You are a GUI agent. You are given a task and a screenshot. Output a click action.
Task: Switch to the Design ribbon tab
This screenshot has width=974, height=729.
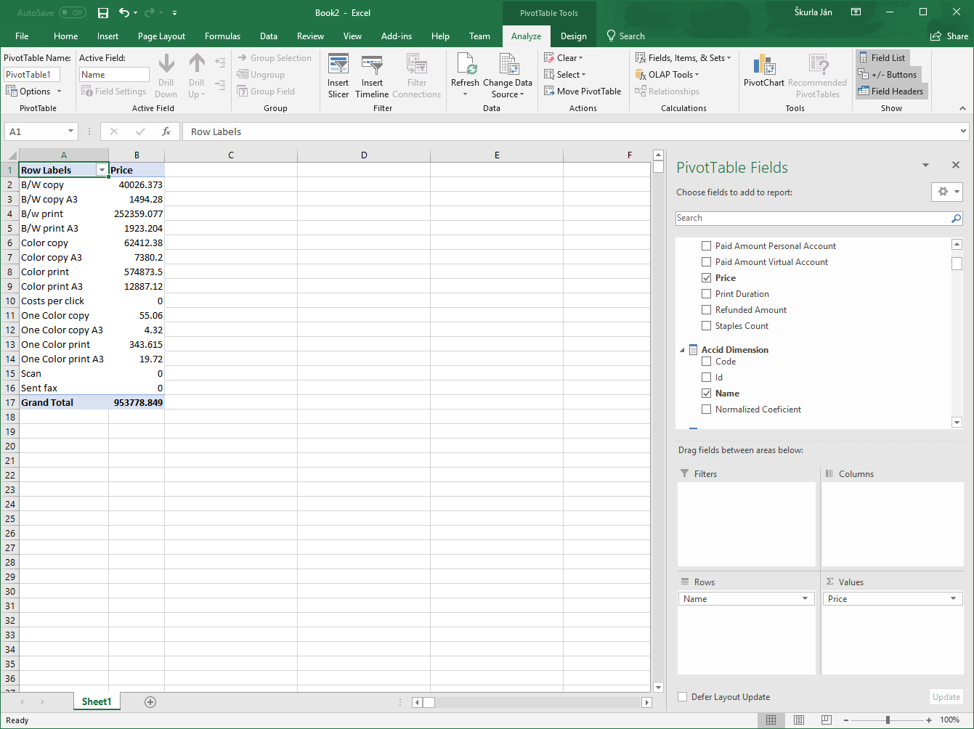[x=573, y=36]
